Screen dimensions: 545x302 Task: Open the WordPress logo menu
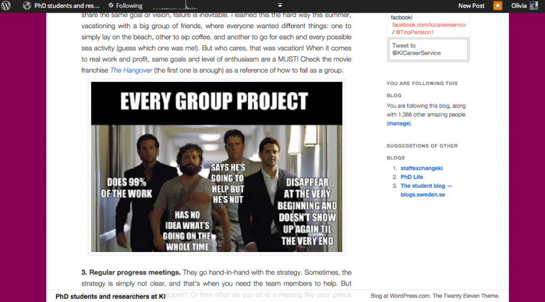tap(6, 6)
